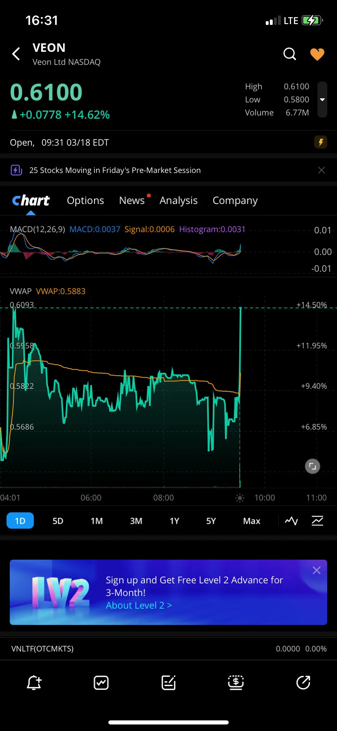Tap the +0.0778 +14.62% price change
The image size is (337, 731).
point(61,115)
